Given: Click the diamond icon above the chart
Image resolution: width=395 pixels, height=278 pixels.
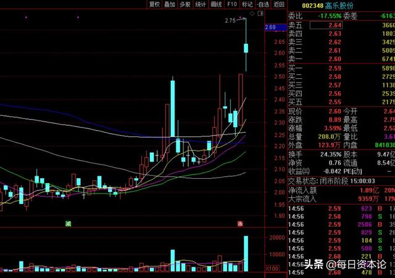Looking at the screenshot, I should click(252, 14).
